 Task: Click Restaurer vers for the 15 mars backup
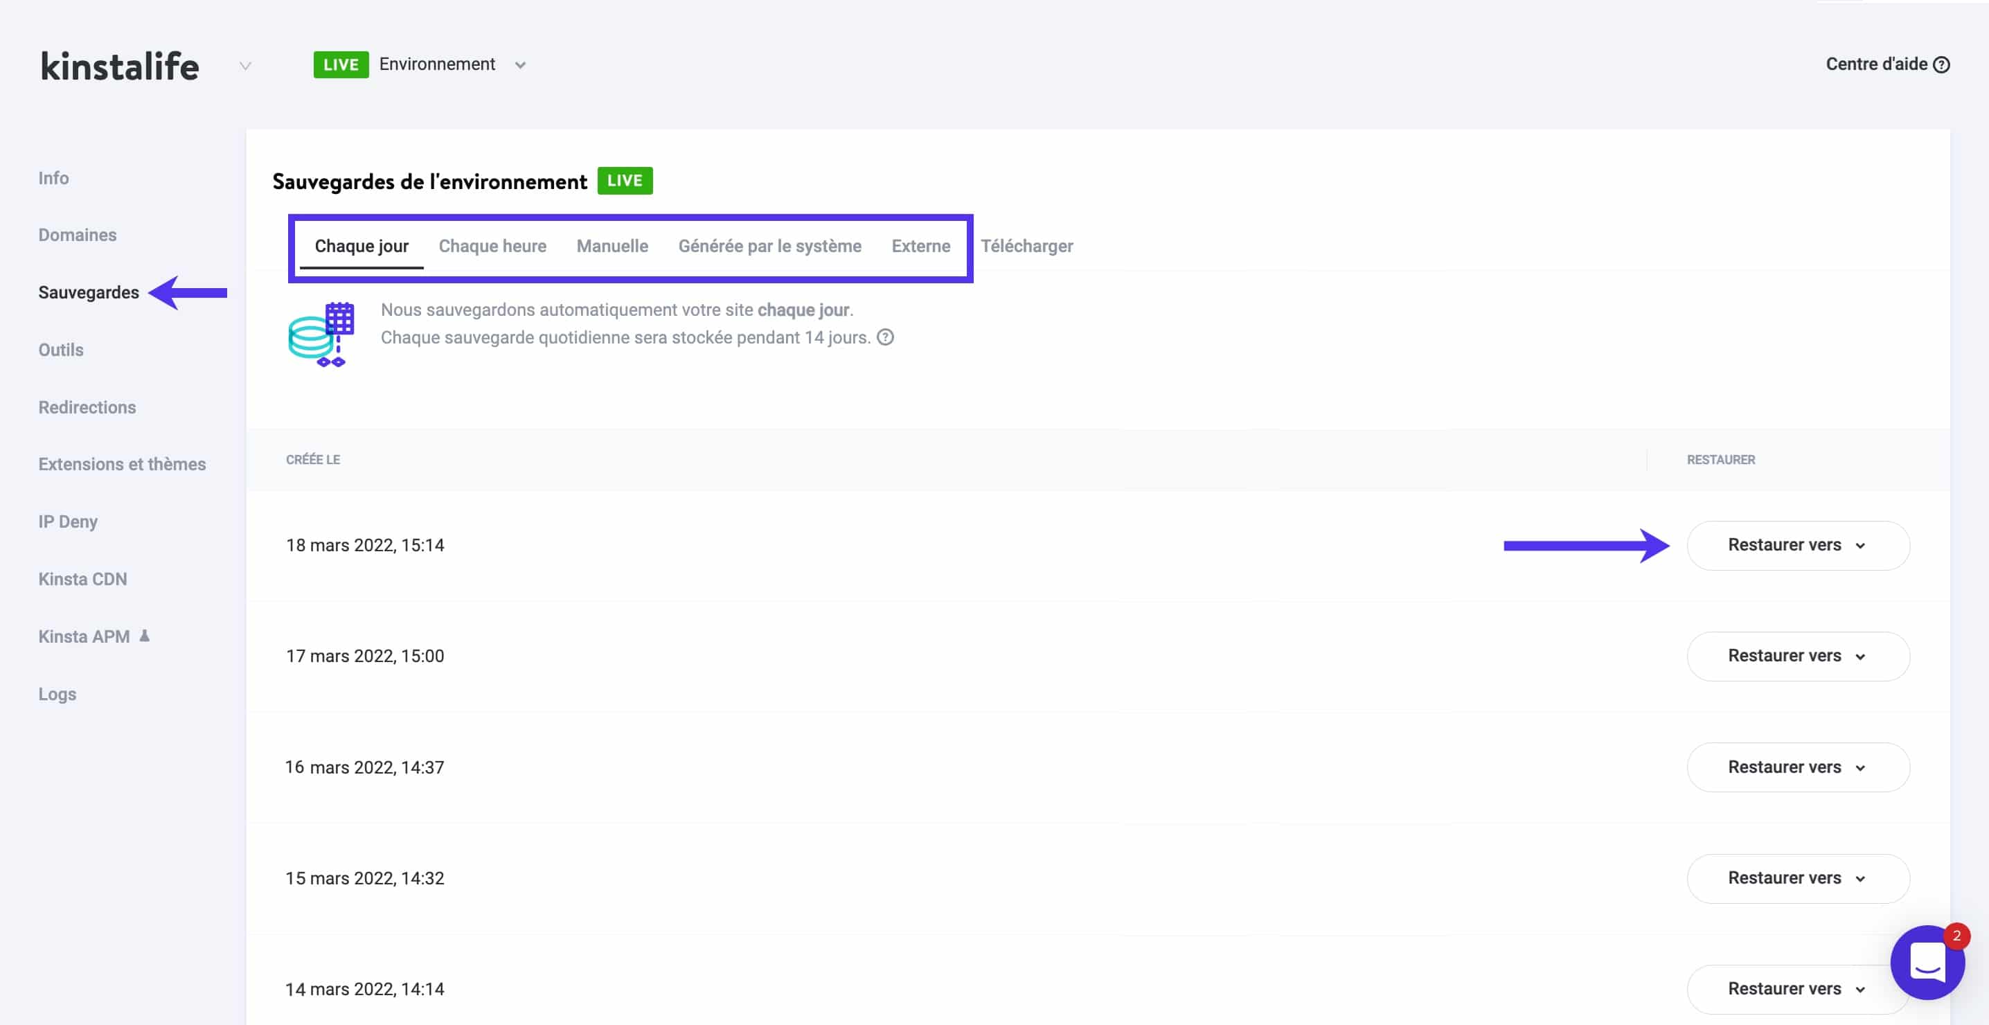(x=1798, y=878)
